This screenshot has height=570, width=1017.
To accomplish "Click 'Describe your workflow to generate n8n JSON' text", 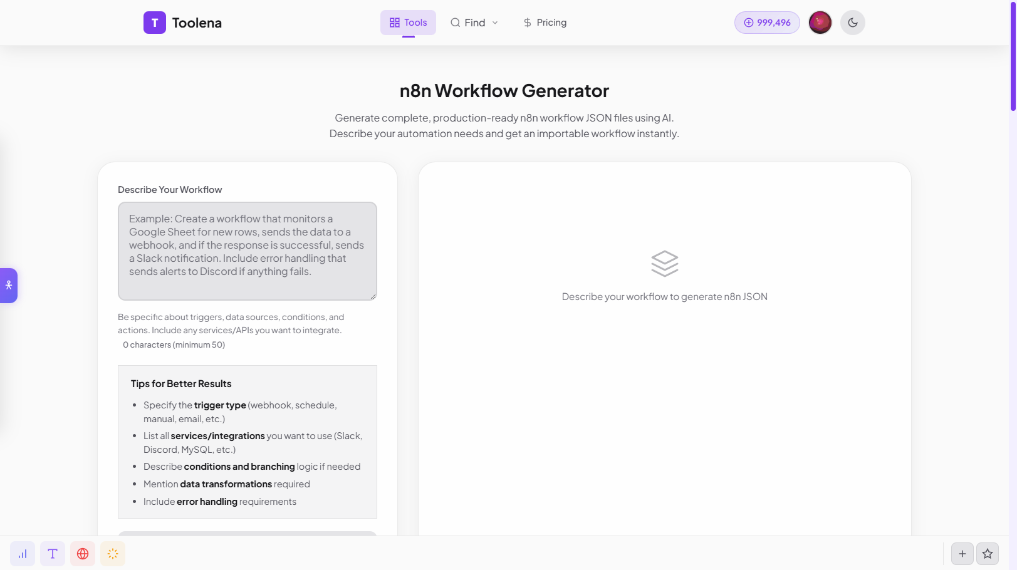I will click(x=665, y=297).
